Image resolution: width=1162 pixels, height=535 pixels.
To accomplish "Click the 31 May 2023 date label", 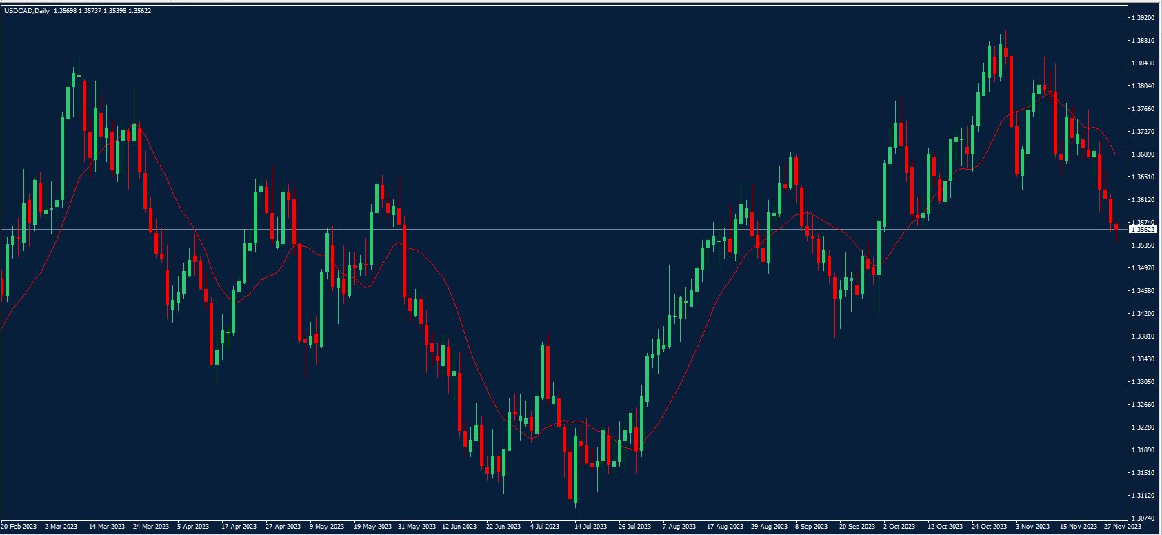I will coord(416,527).
